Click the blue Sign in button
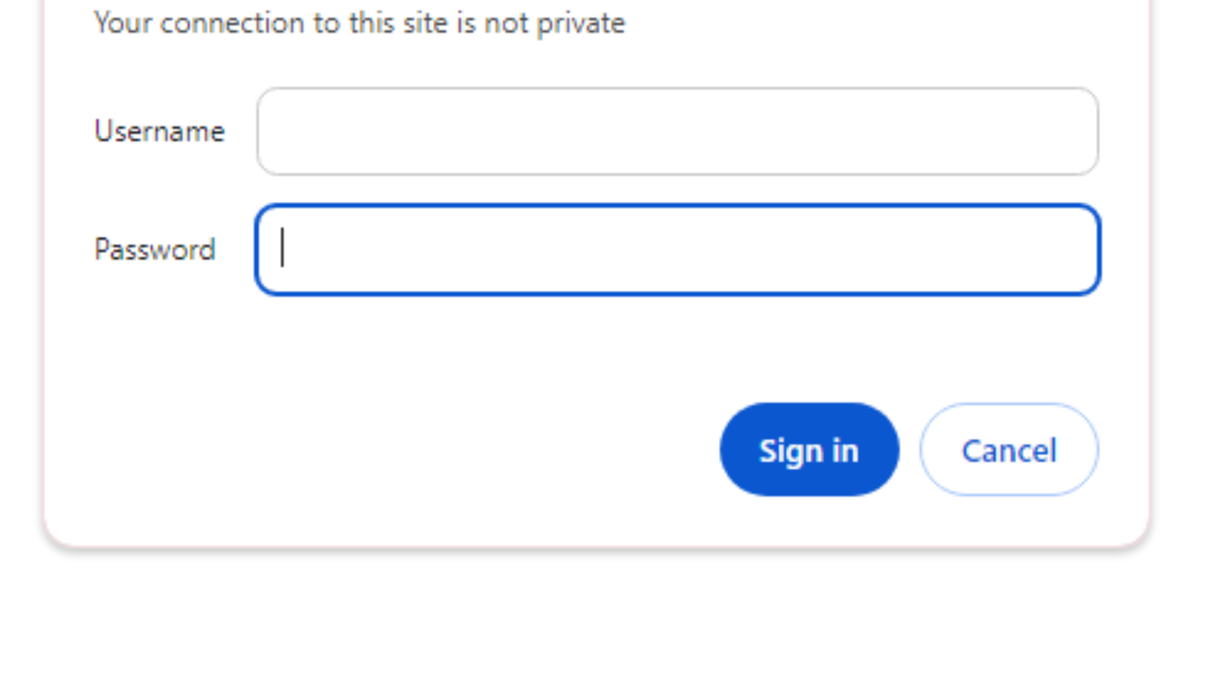 (x=809, y=449)
